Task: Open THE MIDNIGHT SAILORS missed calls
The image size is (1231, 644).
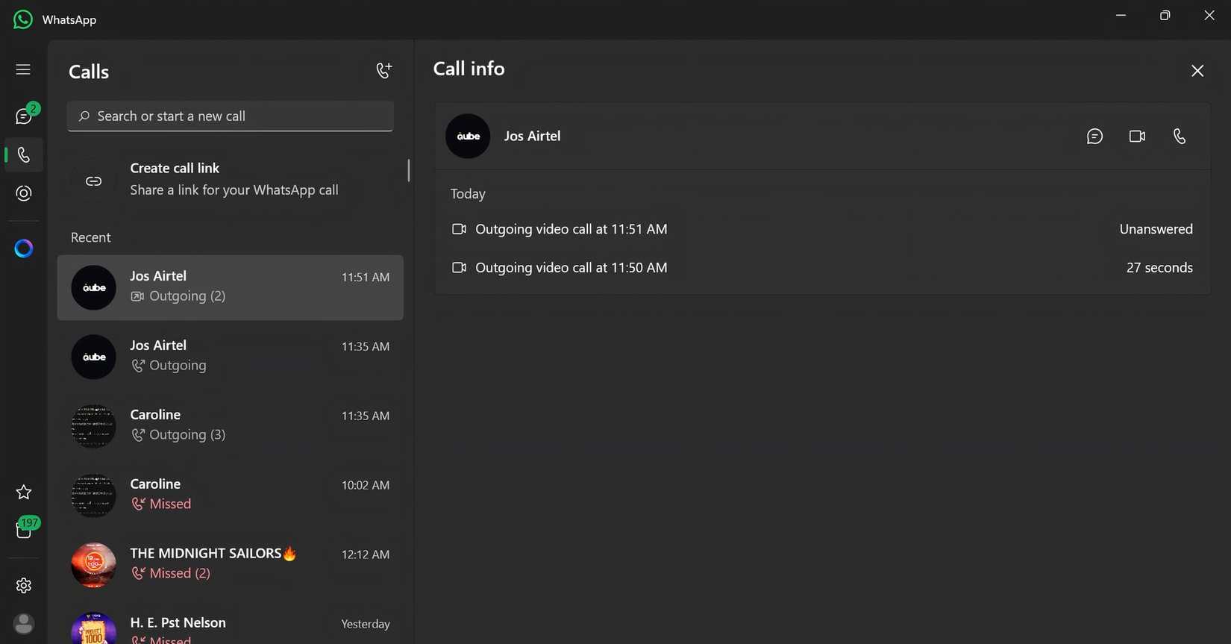Action: tap(231, 565)
